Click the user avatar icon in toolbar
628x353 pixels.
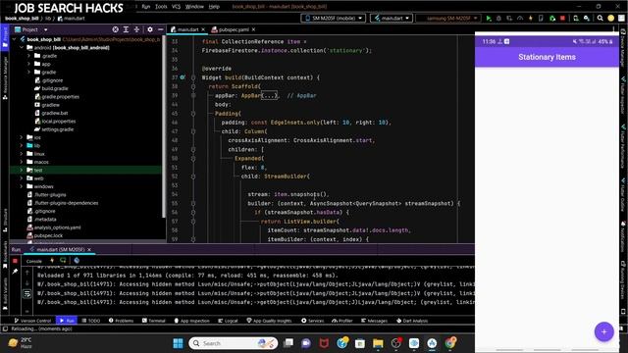(610, 18)
